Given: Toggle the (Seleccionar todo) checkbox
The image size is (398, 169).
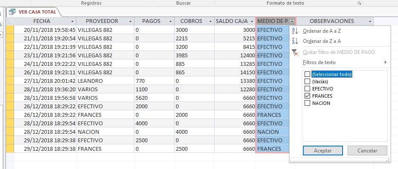Looking at the screenshot, I should click(x=307, y=74).
